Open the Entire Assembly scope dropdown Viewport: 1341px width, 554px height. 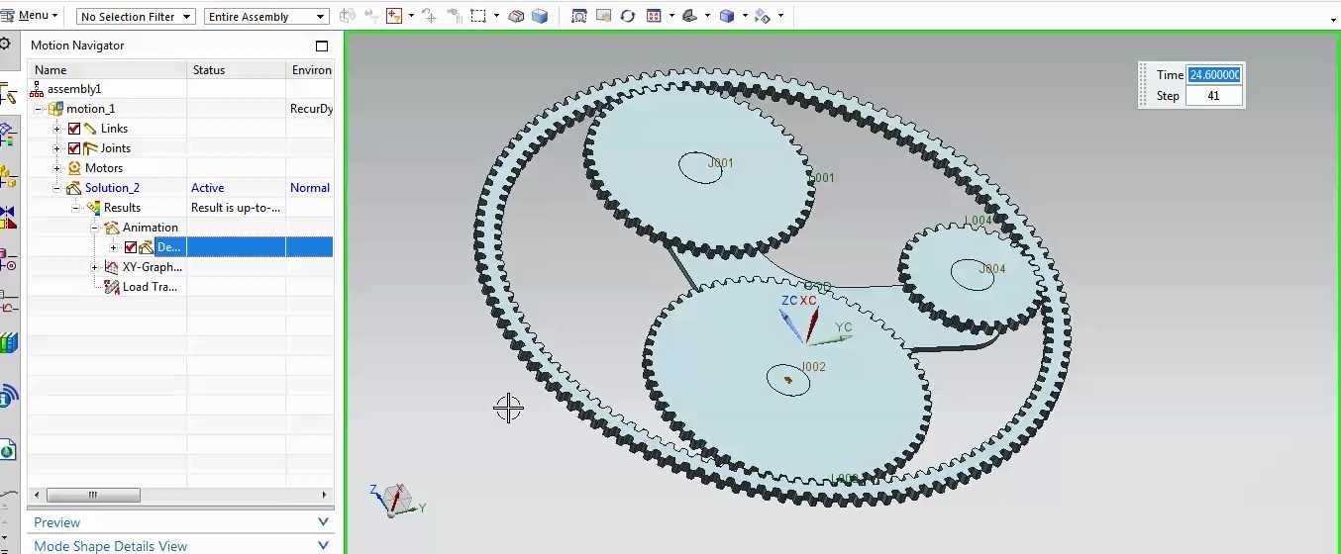point(266,17)
